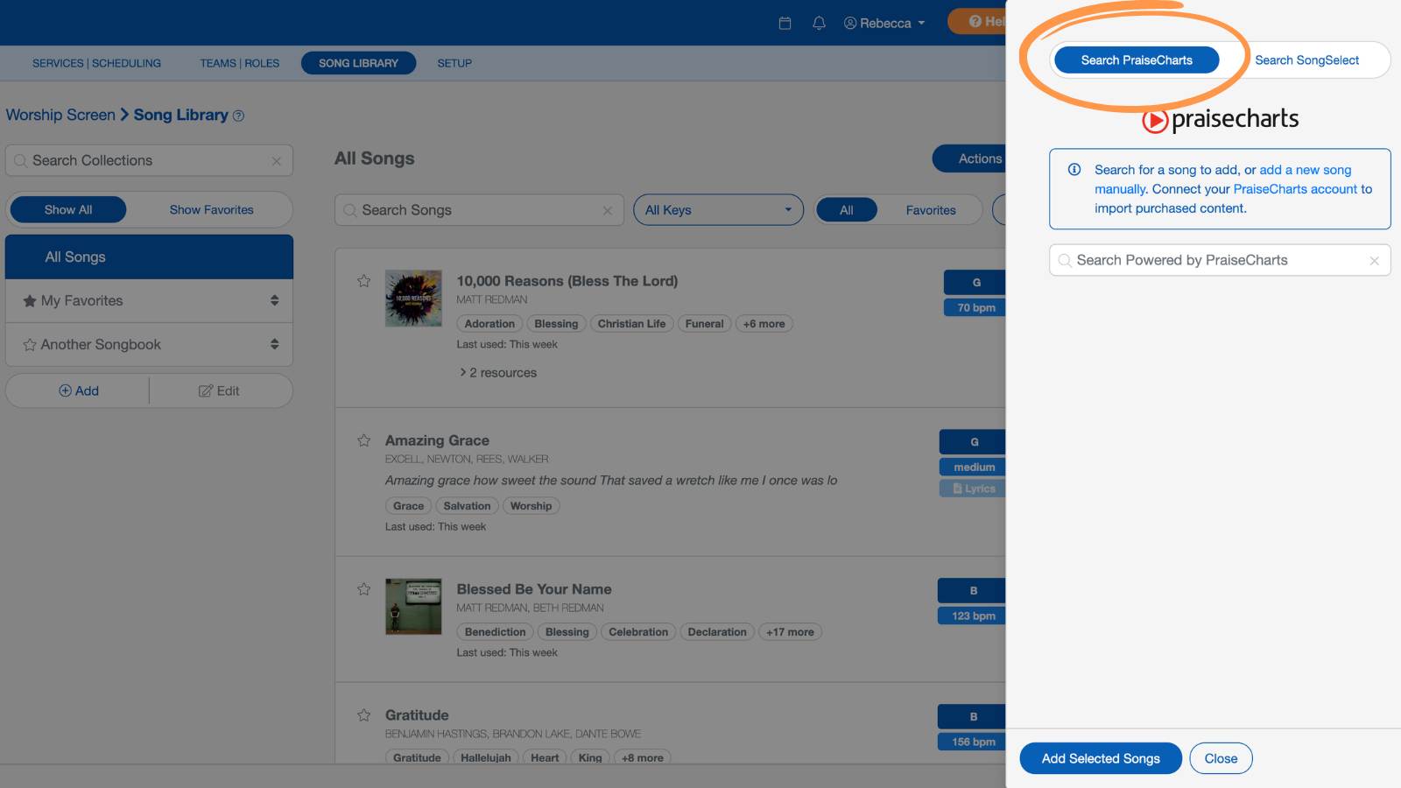Click Adoration tag on 10,000 Reasons
This screenshot has width=1401, height=788.
point(489,324)
